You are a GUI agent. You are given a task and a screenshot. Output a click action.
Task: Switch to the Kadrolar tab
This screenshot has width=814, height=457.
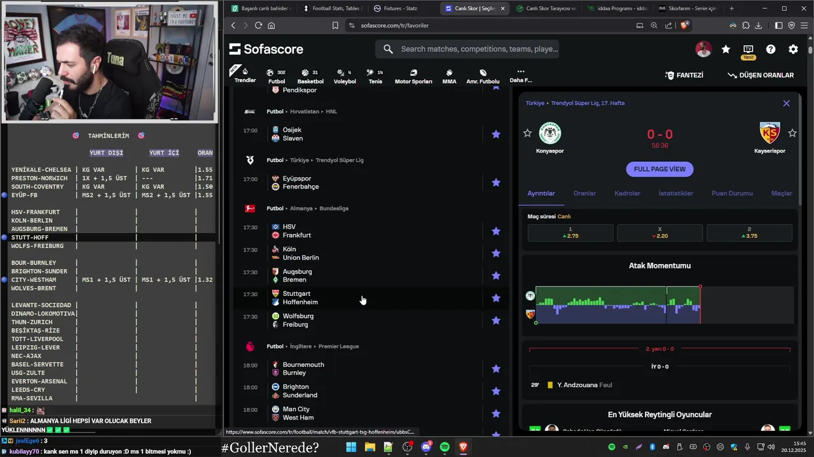[627, 193]
